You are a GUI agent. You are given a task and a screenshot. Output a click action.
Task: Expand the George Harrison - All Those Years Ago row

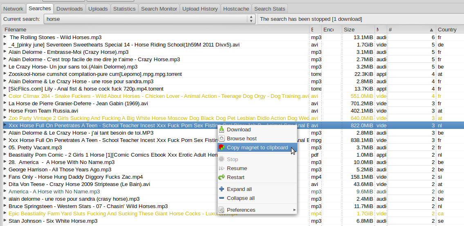click(5, 169)
